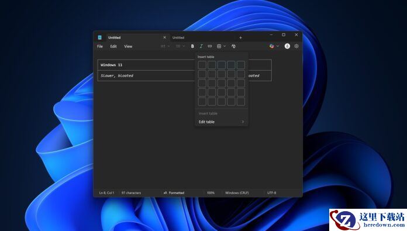The image size is (407, 231).
Task: Add a new tab with the plus icon
Action: [x=240, y=38]
